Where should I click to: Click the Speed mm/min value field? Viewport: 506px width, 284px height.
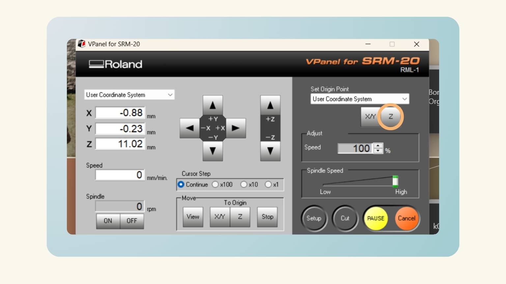click(x=120, y=175)
